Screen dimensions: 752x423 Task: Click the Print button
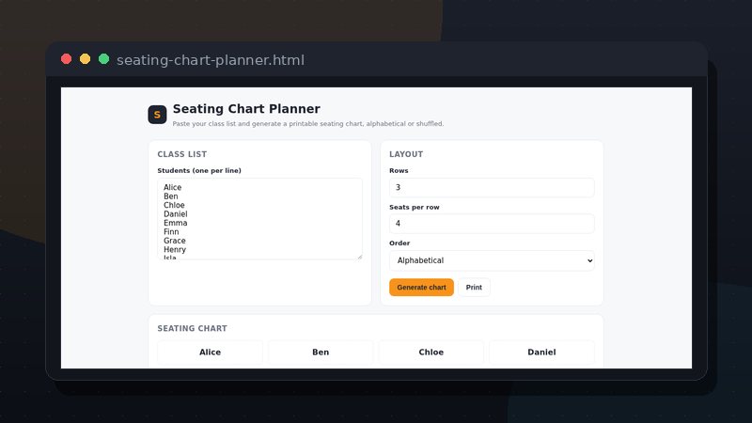pyautogui.click(x=474, y=288)
